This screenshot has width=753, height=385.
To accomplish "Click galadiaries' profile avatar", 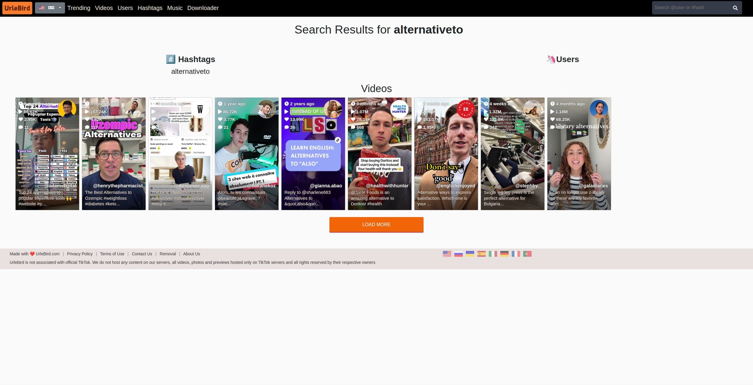I will (x=599, y=109).
